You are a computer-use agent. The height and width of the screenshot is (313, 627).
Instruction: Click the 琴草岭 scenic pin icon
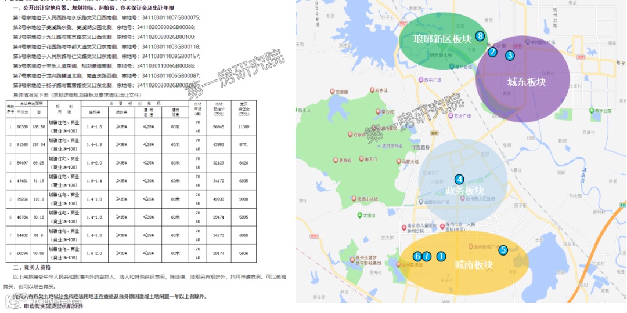[336, 160]
